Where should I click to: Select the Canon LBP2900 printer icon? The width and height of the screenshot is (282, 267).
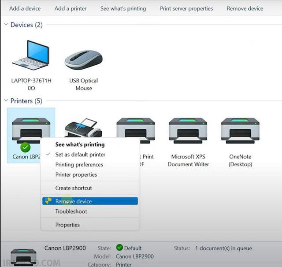31,131
